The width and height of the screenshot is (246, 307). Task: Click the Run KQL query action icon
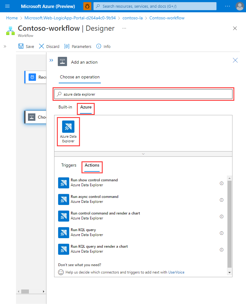(x=63, y=233)
